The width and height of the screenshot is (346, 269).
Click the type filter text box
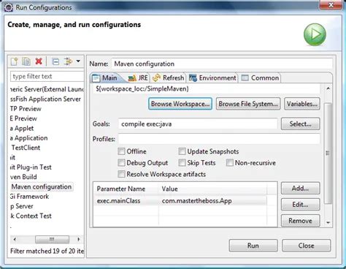tap(47, 76)
